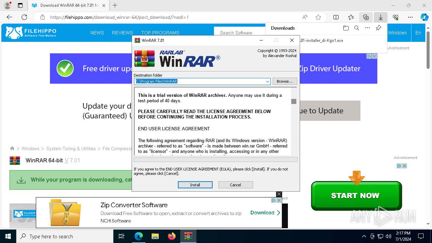Open Firefox from taskbar
The height and width of the screenshot is (243, 432).
pos(172,236)
